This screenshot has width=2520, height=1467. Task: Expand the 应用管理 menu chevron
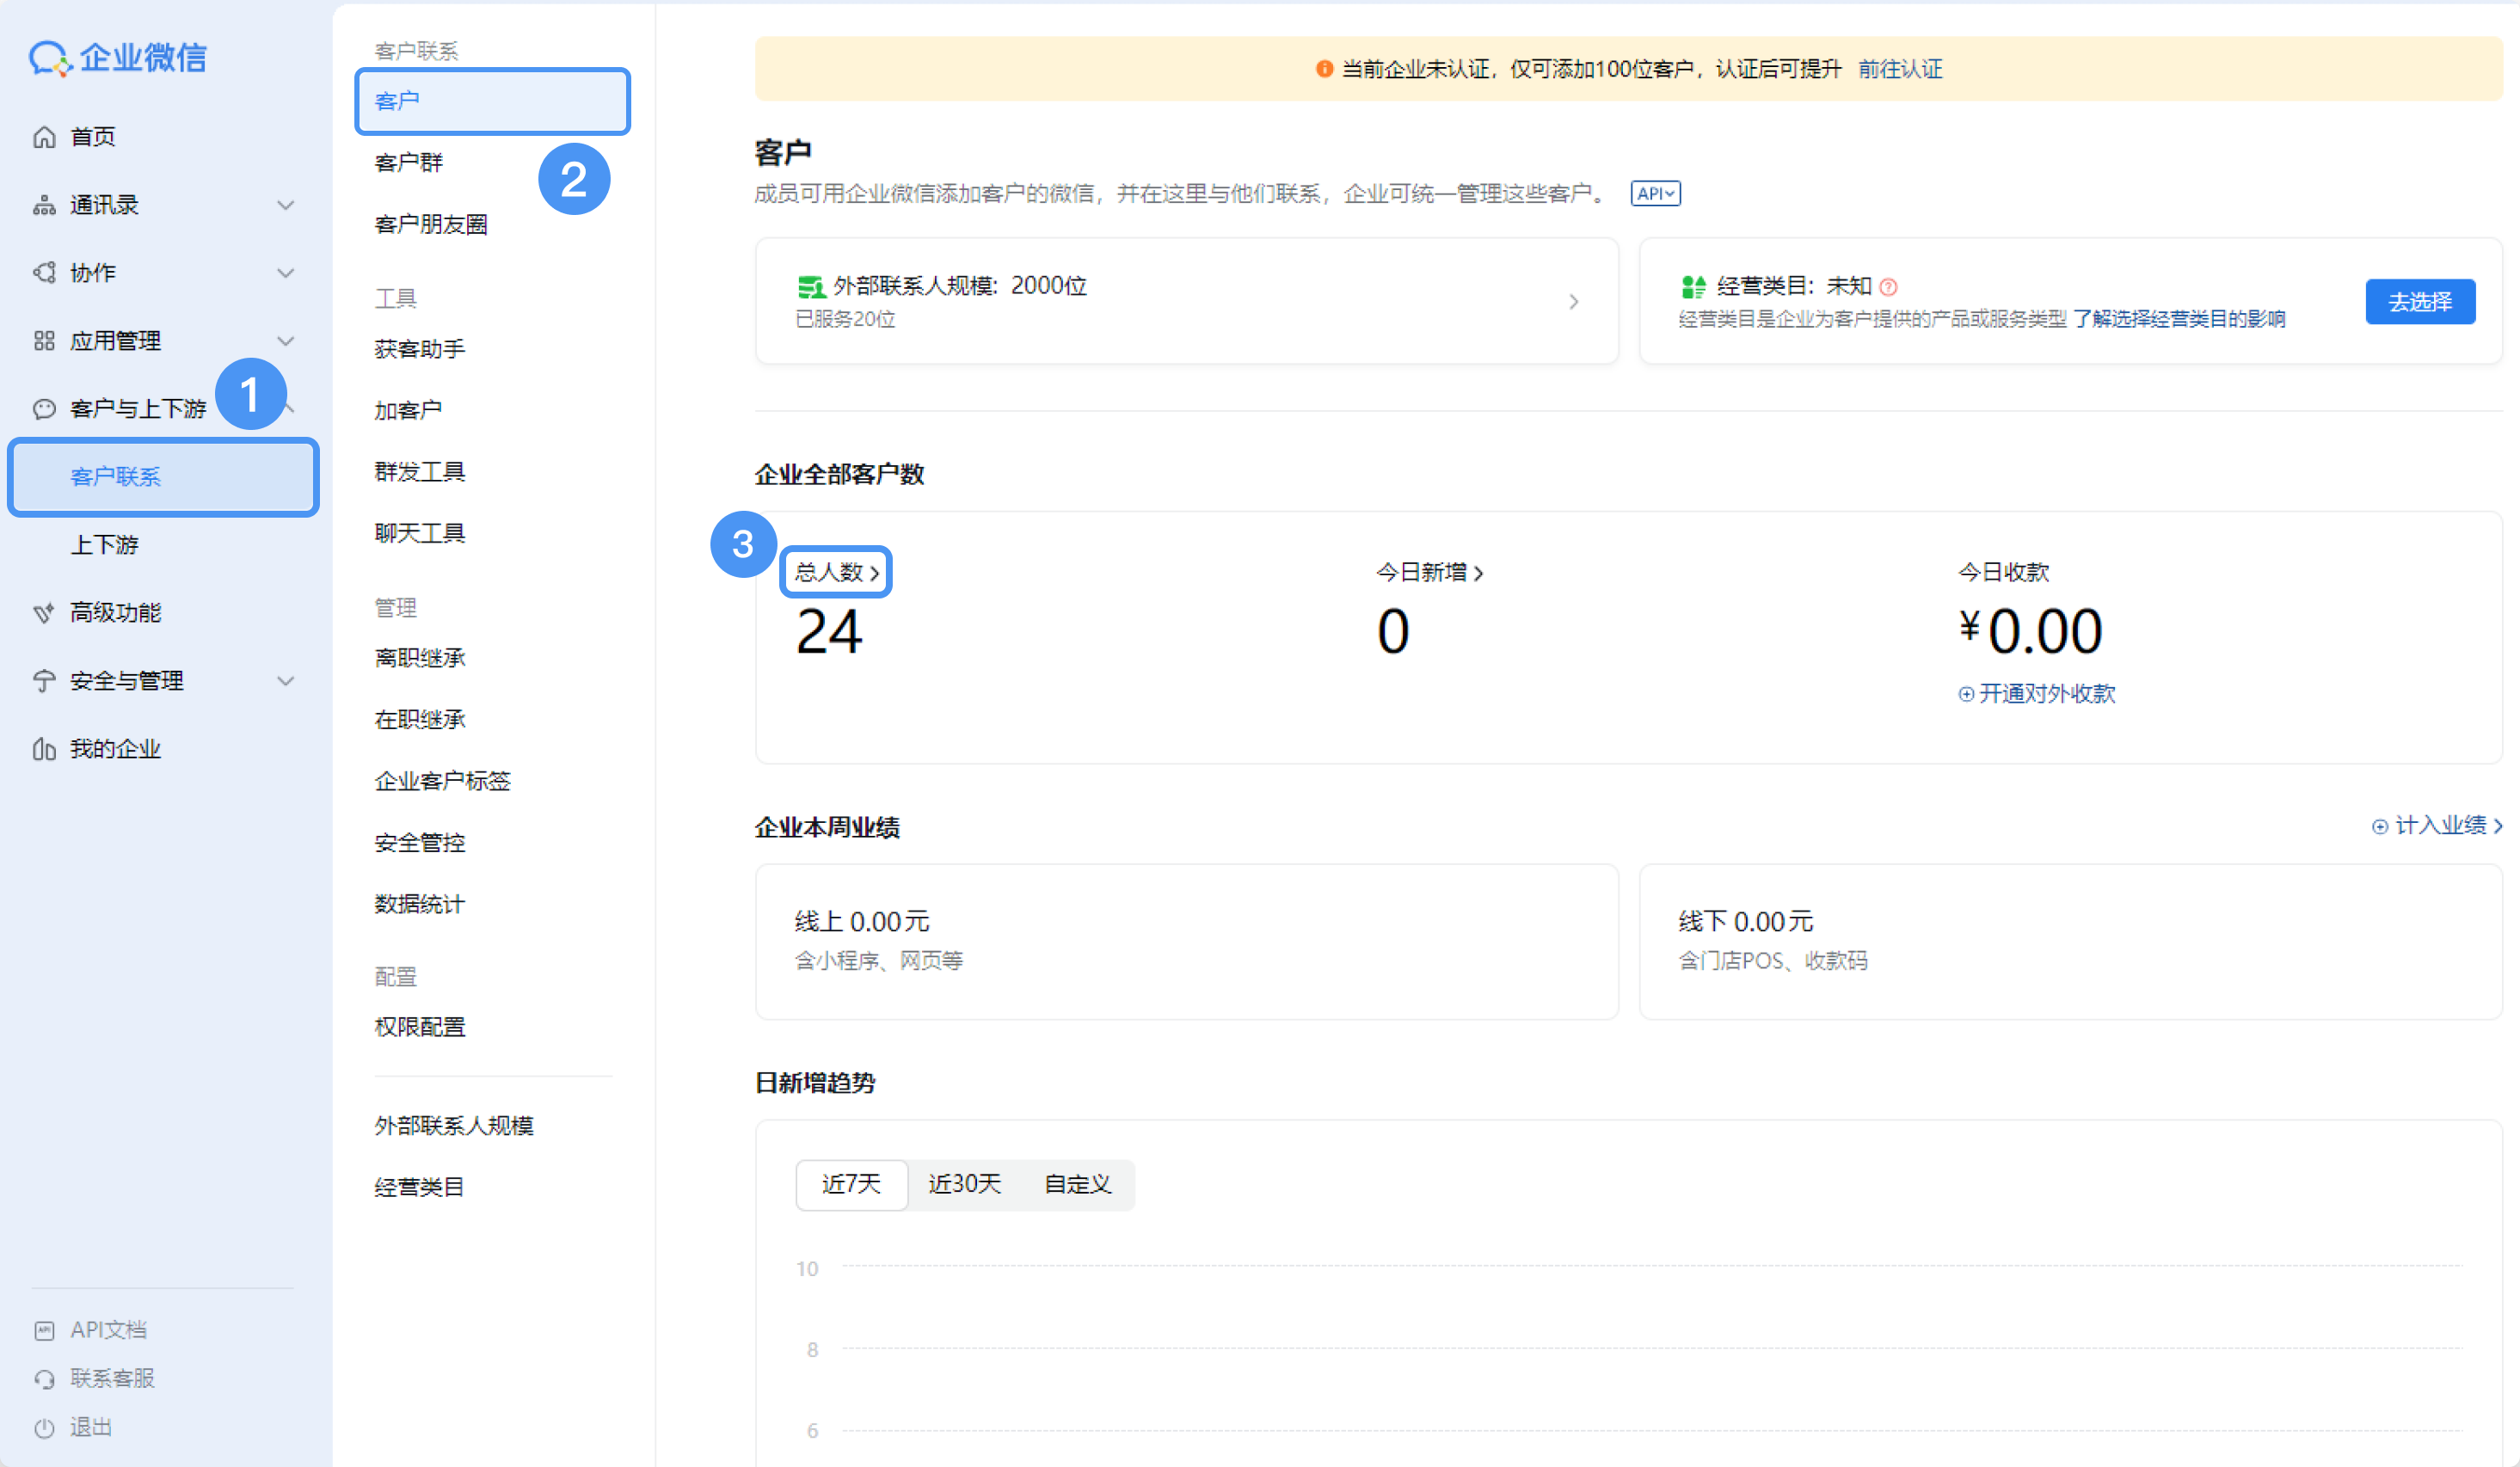point(286,341)
